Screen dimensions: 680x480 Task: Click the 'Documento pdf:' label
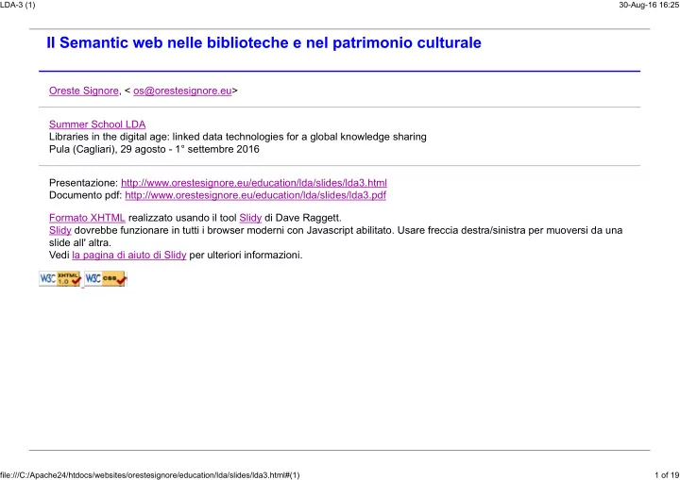tap(85, 195)
